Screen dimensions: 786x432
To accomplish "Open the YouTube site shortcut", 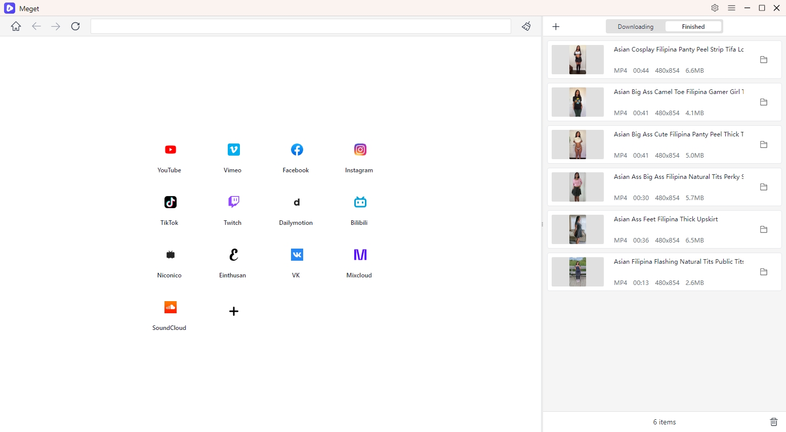I will click(170, 150).
